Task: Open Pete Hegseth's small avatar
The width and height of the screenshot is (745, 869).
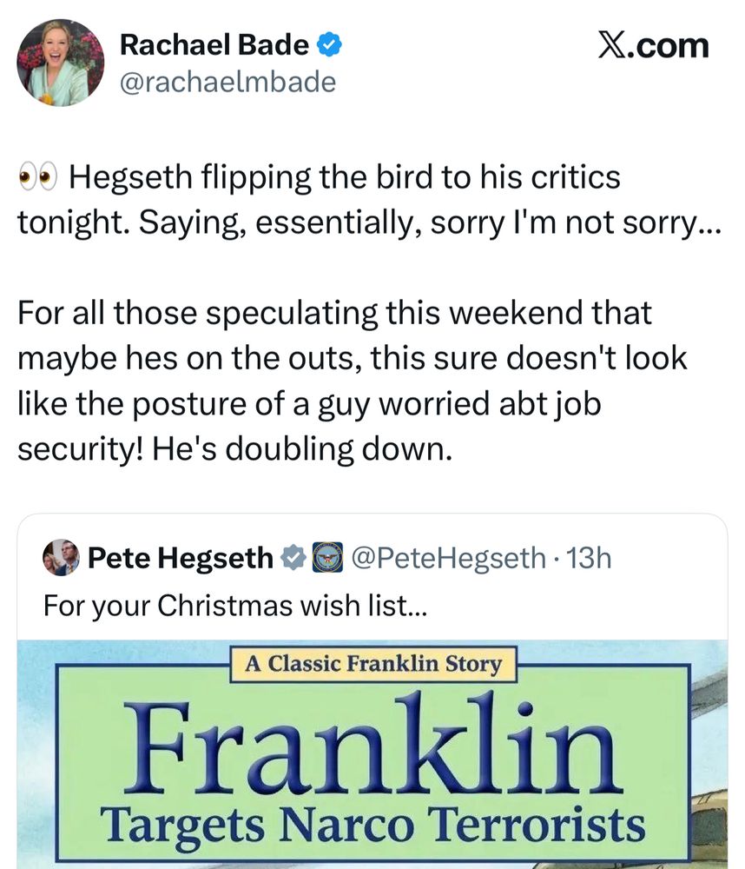Action: 61,557
